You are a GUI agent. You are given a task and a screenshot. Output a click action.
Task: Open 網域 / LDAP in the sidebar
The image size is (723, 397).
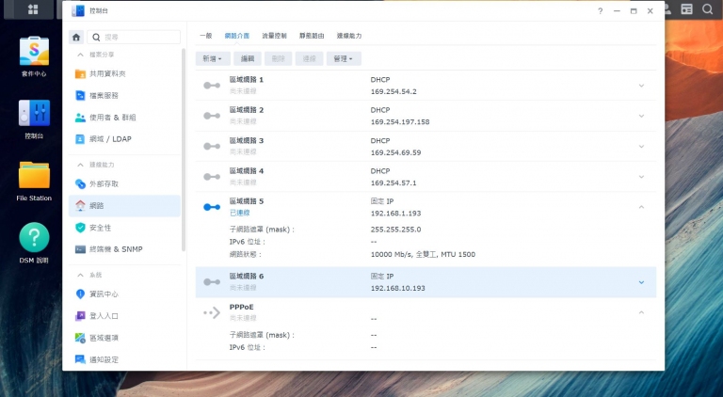tap(124, 139)
